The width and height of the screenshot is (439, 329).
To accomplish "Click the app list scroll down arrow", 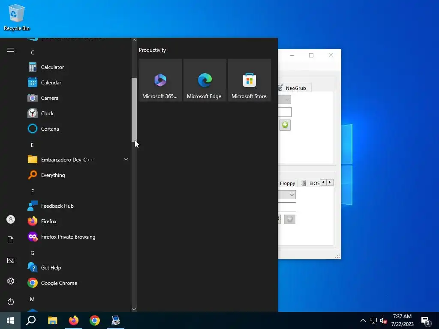I will (x=134, y=309).
